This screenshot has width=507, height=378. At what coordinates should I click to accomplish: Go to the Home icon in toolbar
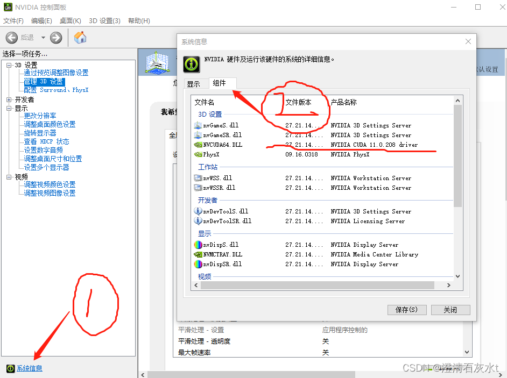pyautogui.click(x=80, y=38)
